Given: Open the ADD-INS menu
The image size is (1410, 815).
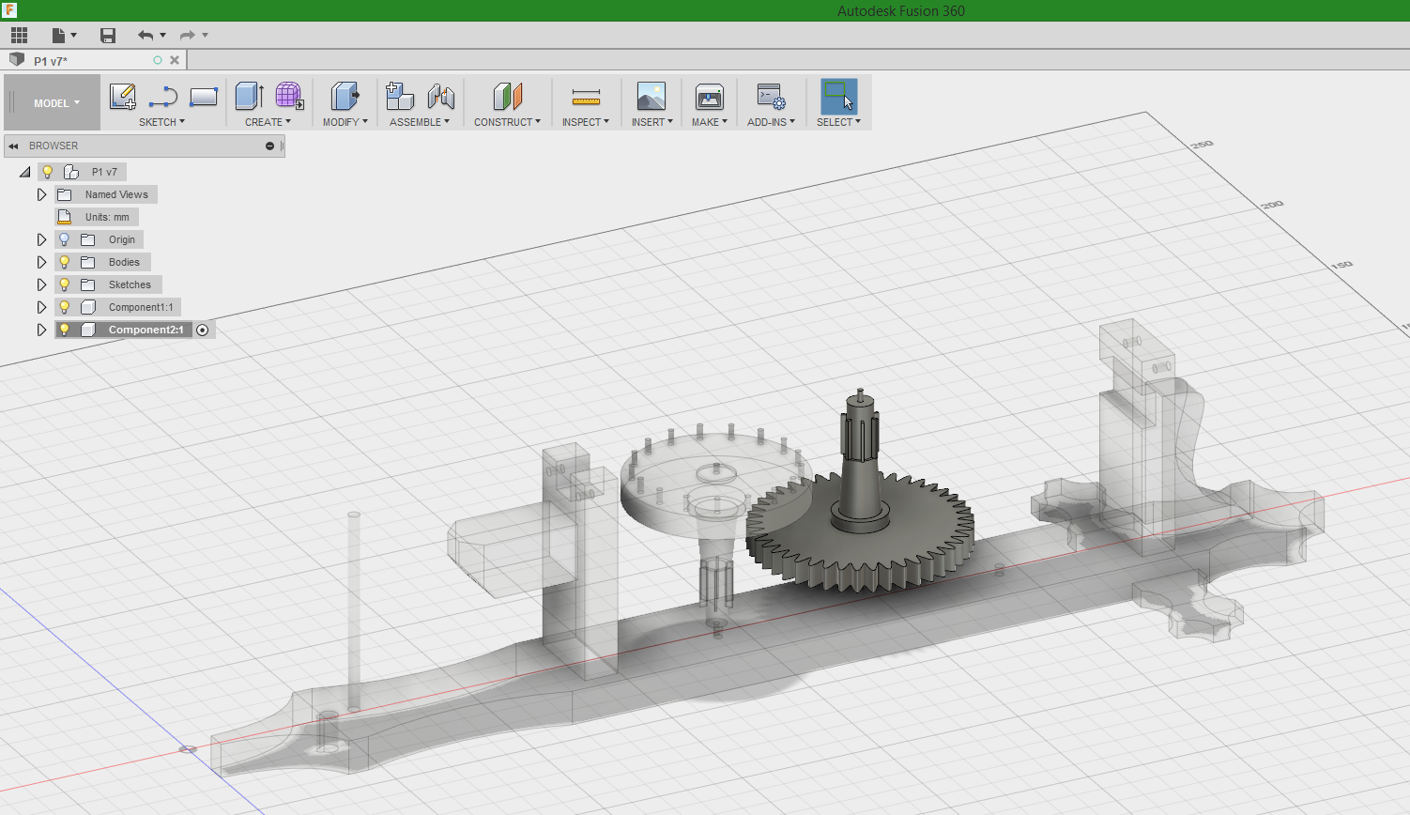Looking at the screenshot, I should point(771,122).
